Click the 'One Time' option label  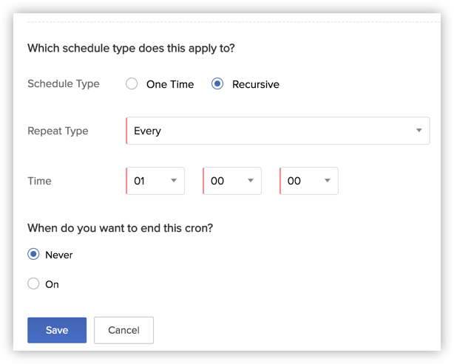point(170,84)
